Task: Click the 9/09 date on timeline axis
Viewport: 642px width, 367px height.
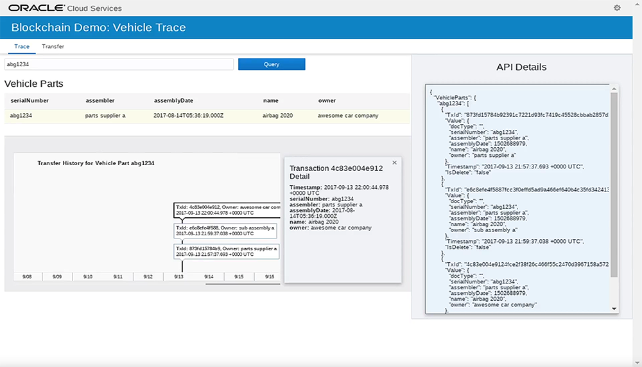Action: point(57,277)
